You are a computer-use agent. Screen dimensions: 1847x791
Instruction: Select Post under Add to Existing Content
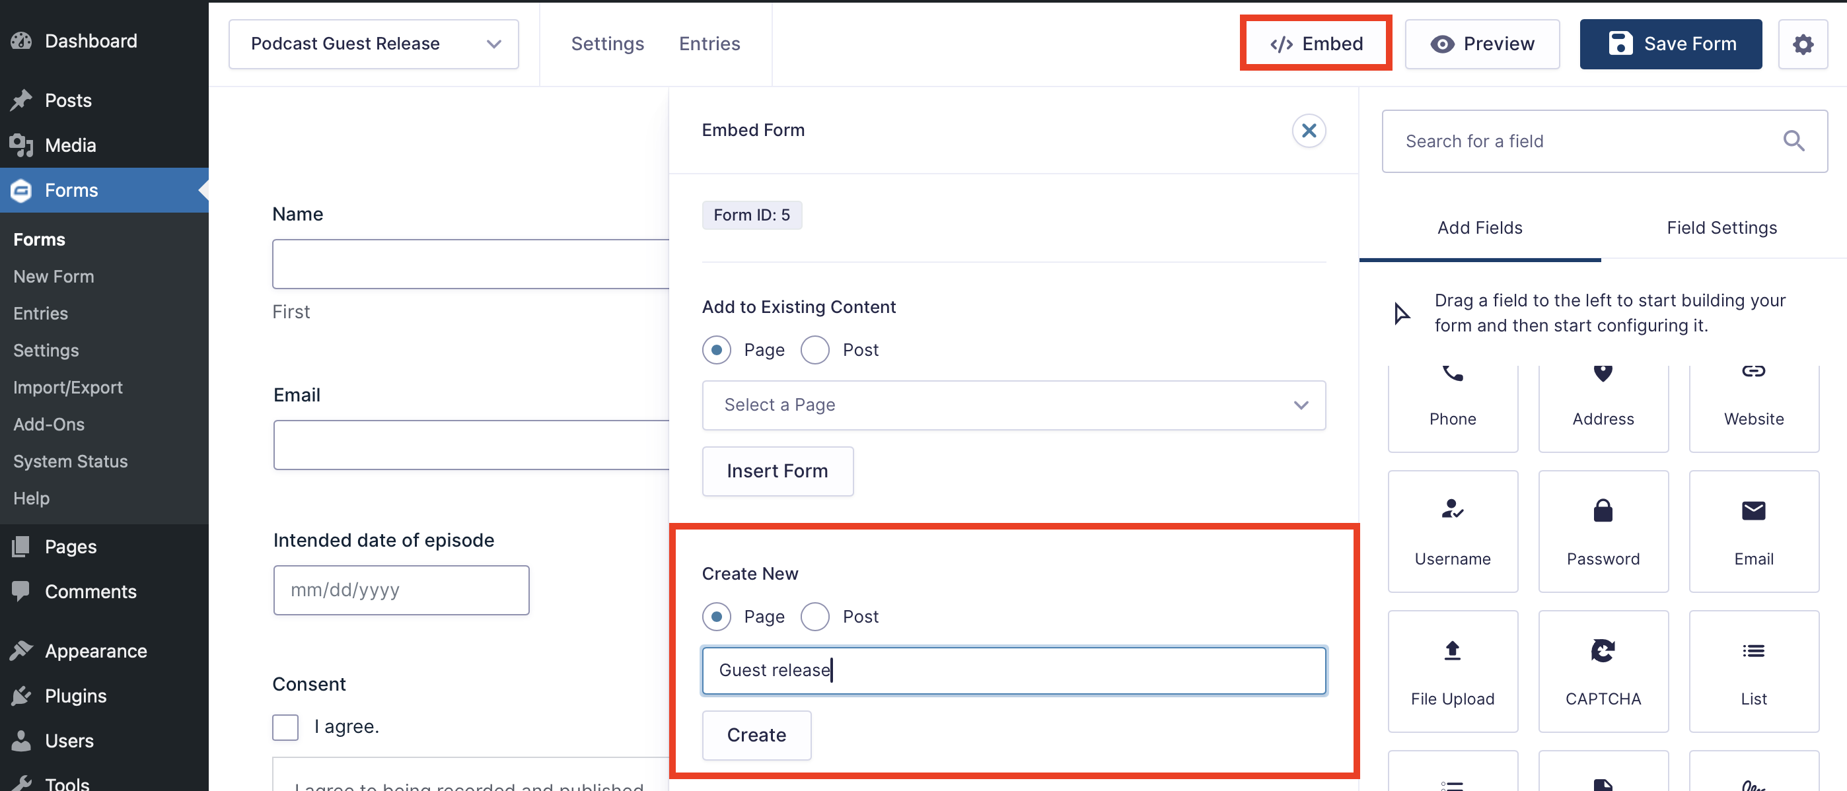[815, 350]
